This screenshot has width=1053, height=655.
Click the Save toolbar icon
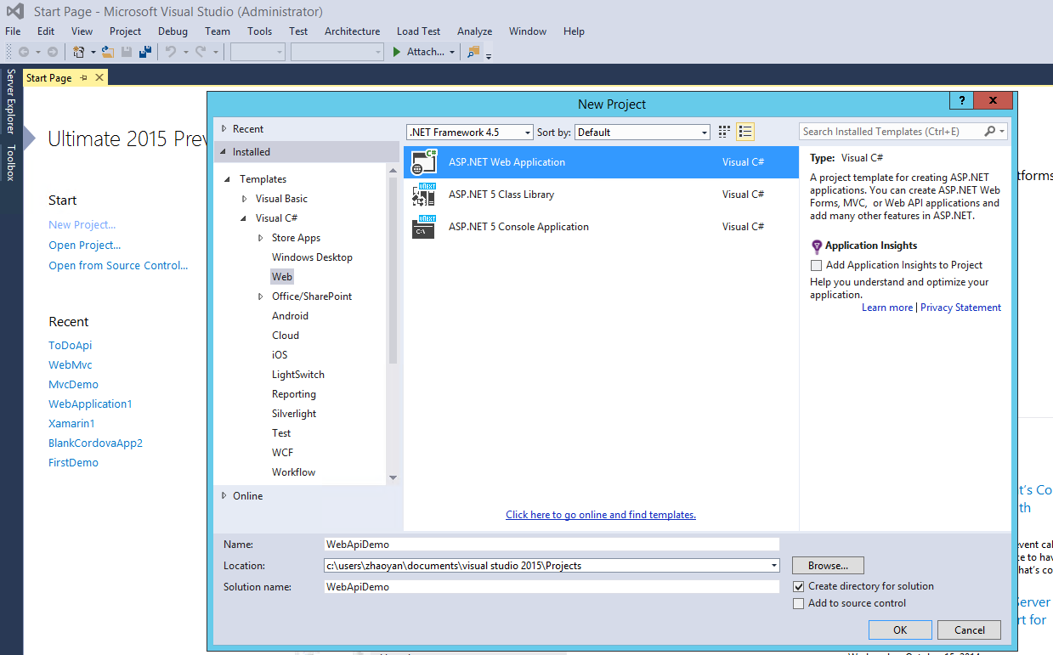point(127,52)
